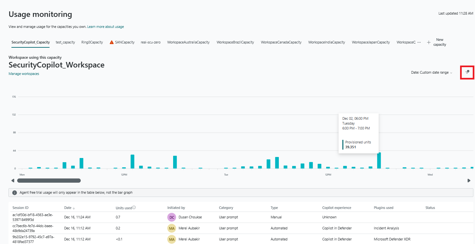
Task: Click the left arrow on the chart scrollbar
Action: [x=13, y=180]
